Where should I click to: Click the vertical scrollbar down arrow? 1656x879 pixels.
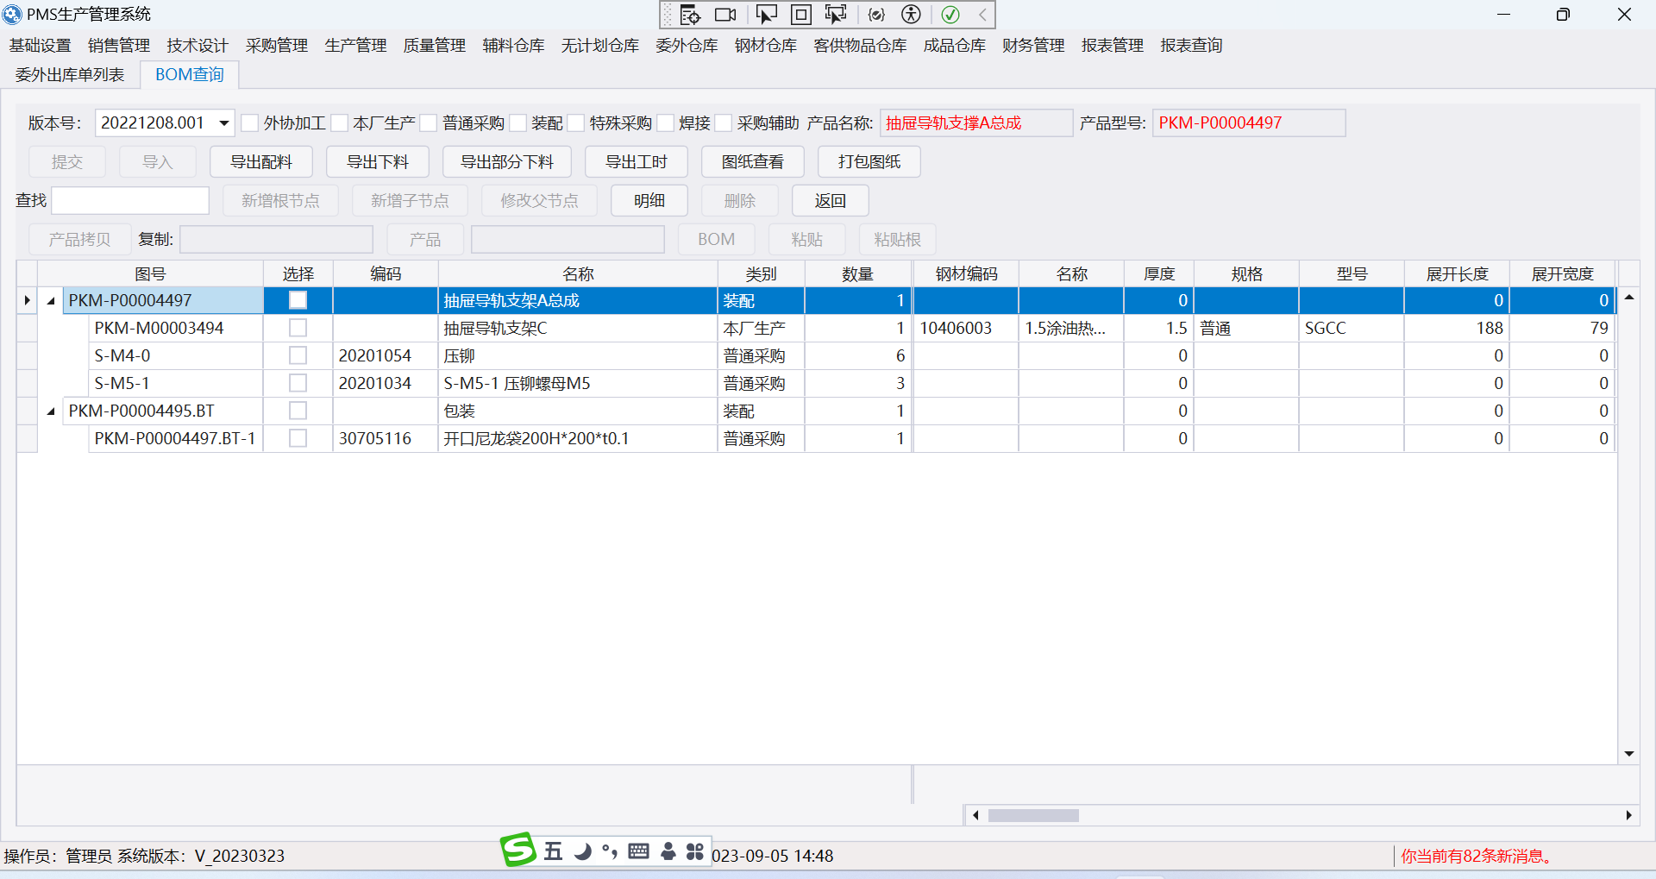point(1628,754)
